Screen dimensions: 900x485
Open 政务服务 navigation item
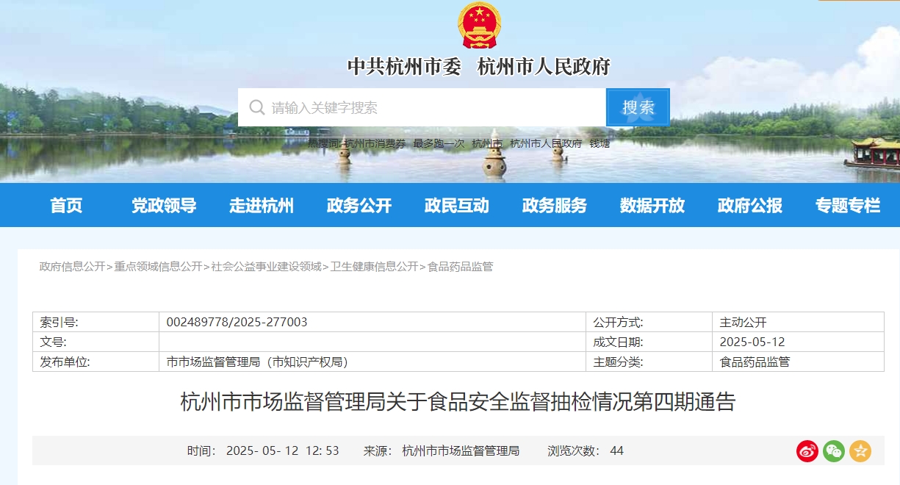[555, 206]
